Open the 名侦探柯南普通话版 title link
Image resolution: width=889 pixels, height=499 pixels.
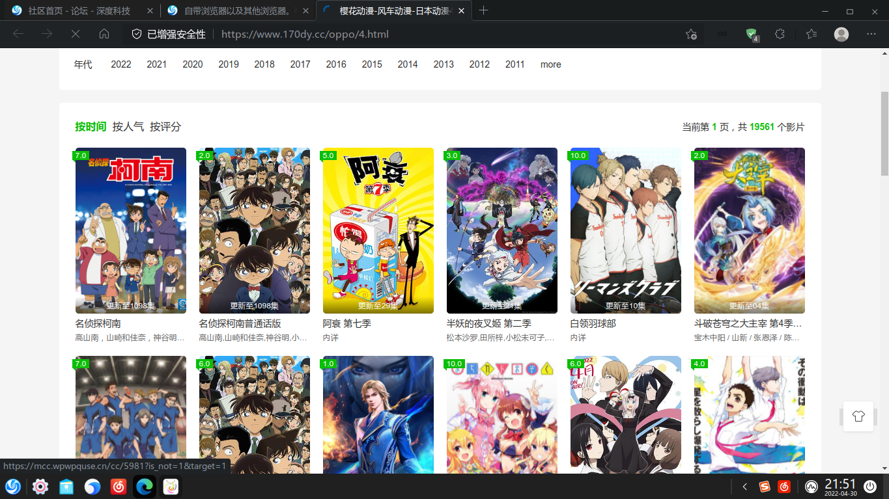(240, 323)
